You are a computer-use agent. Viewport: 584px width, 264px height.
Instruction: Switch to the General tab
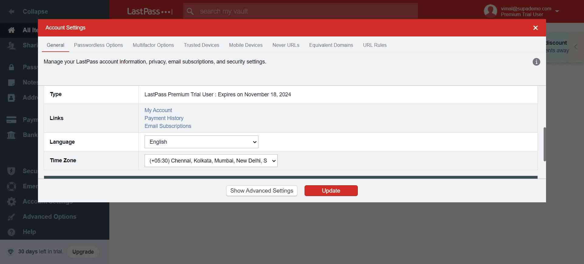pyautogui.click(x=56, y=45)
